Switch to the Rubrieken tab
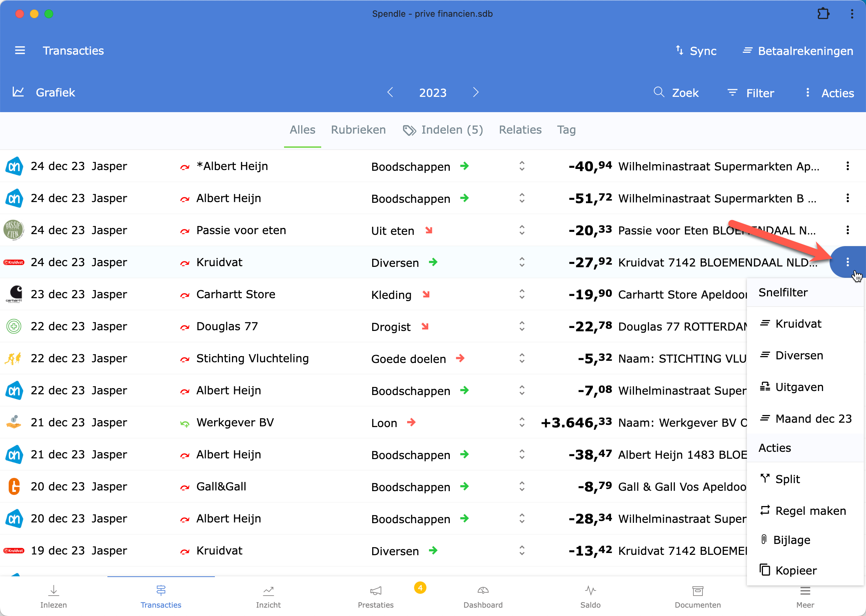Image resolution: width=866 pixels, height=616 pixels. pos(358,130)
